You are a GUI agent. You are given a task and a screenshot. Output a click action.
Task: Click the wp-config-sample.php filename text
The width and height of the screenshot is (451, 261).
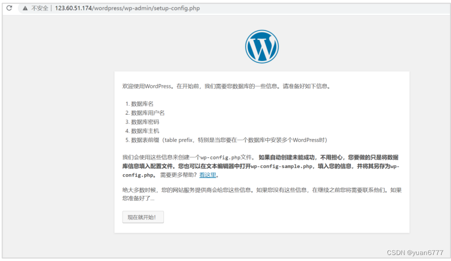click(x=281, y=166)
